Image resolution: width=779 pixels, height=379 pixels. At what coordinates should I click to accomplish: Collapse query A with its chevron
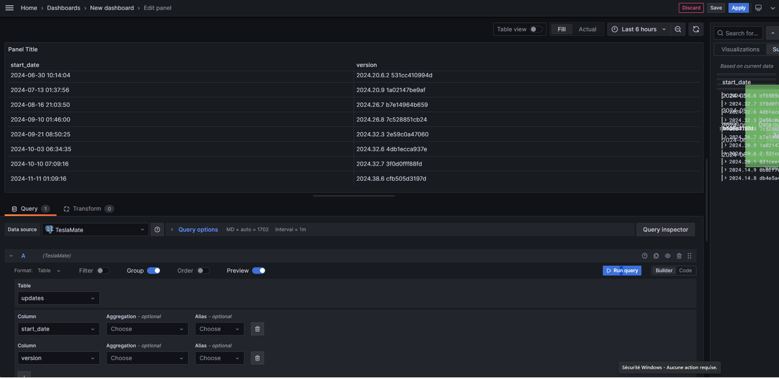(11, 256)
